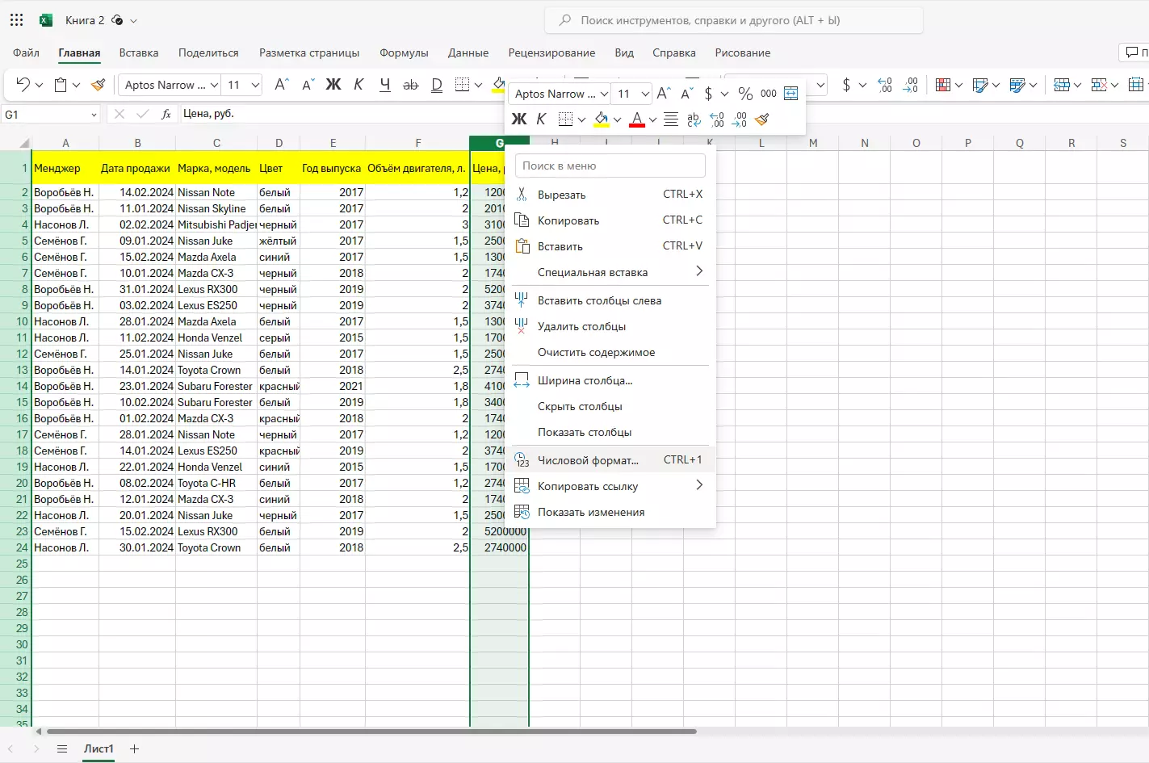Viewport: 1149px width, 763px height.
Task: Click wrap text icon in mini toolbar
Action: click(694, 119)
